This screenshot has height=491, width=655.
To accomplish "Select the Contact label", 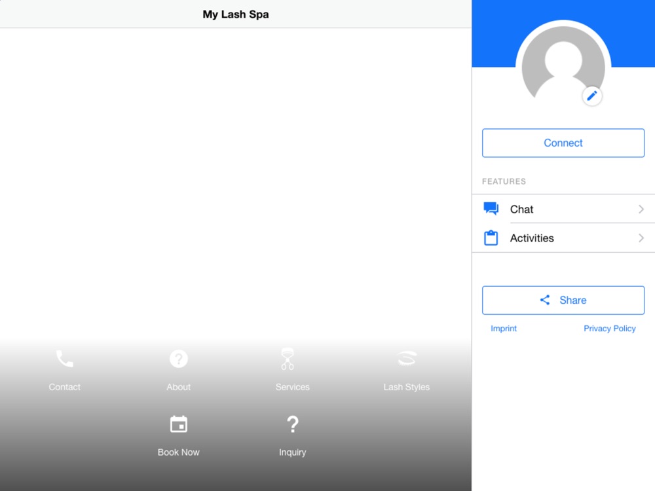I will [x=64, y=387].
